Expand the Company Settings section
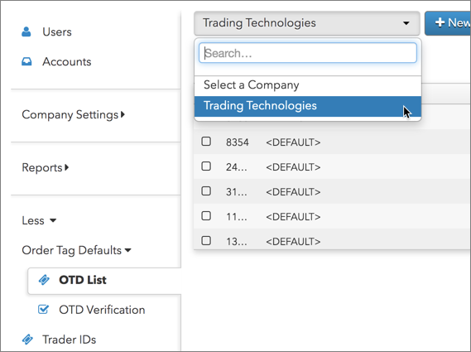471x352 pixels. [x=74, y=115]
